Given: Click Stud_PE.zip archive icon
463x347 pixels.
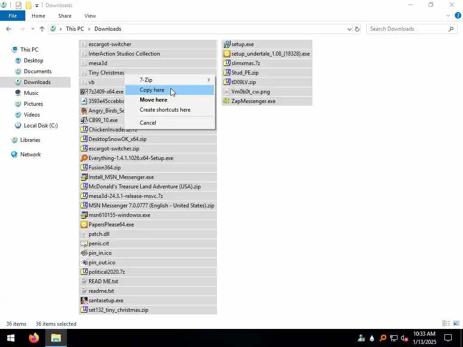Looking at the screenshot, I should 227,73.
